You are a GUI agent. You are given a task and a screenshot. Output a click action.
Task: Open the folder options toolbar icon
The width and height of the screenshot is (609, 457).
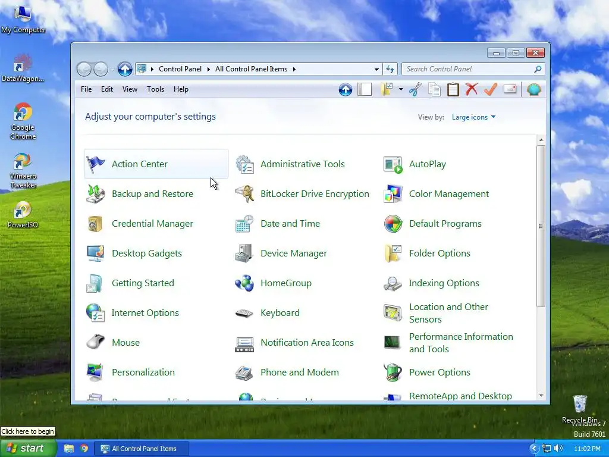pyautogui.click(x=387, y=89)
